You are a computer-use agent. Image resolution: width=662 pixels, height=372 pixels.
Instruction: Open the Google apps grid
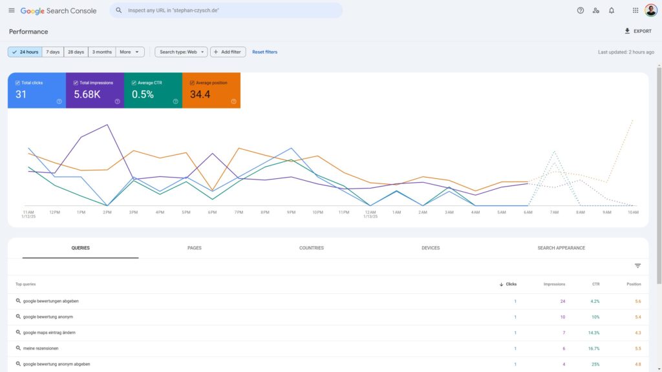point(635,10)
